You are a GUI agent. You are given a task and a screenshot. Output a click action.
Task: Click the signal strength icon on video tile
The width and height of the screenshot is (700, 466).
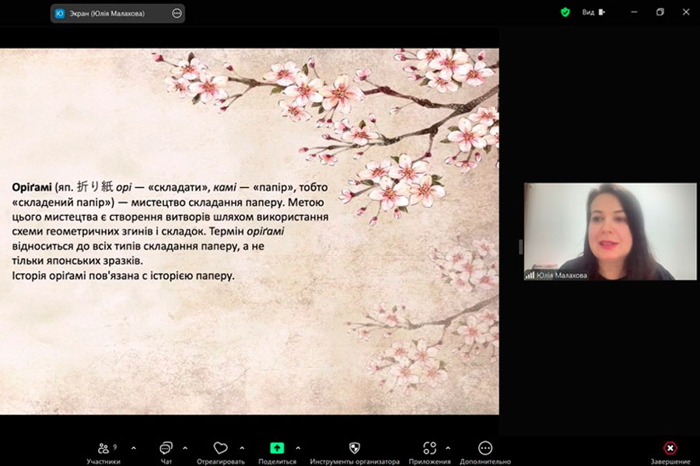click(530, 275)
